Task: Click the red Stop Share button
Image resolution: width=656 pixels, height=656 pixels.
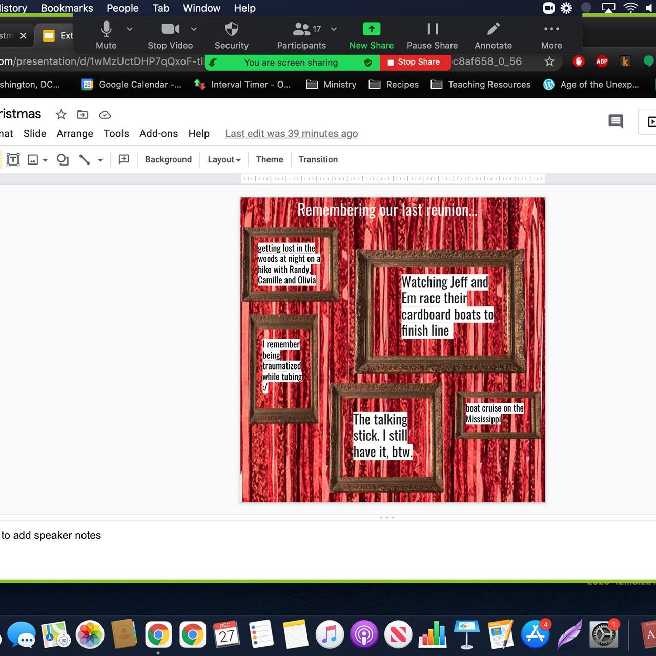Action: point(415,62)
